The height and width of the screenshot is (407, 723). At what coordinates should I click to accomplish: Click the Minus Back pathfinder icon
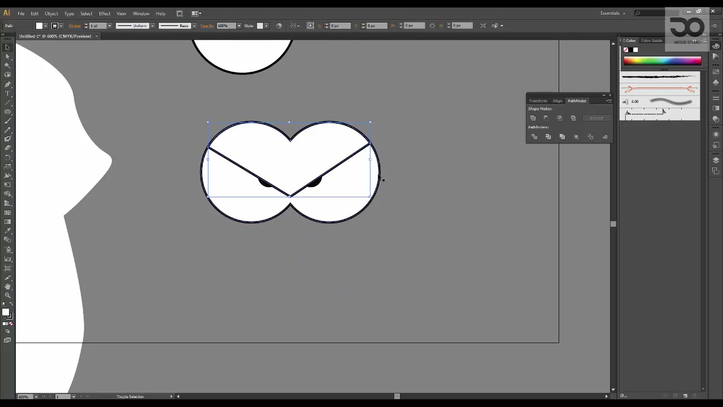tap(605, 136)
